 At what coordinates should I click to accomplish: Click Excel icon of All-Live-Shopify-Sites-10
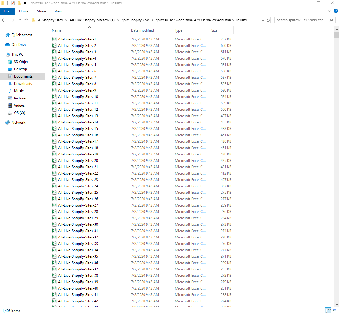pyautogui.click(x=54, y=97)
